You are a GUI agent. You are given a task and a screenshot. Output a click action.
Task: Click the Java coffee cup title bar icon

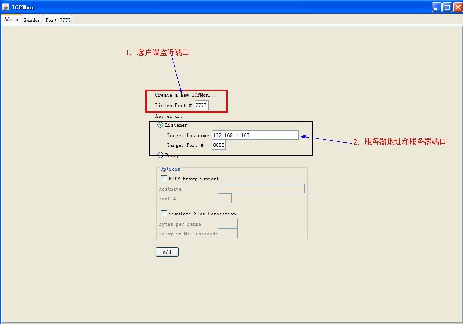(5, 7)
